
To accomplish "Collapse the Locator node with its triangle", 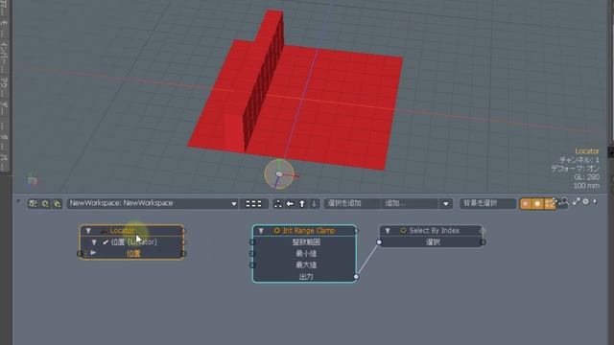I will [x=88, y=231].
